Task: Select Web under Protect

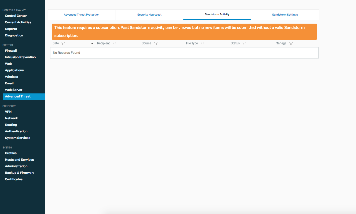Action: click(8, 64)
